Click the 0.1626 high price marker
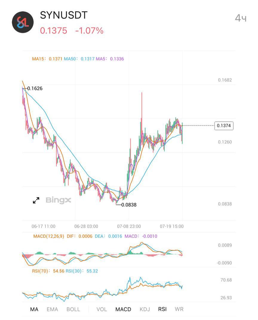The width and height of the screenshot is (258, 320). coord(35,88)
